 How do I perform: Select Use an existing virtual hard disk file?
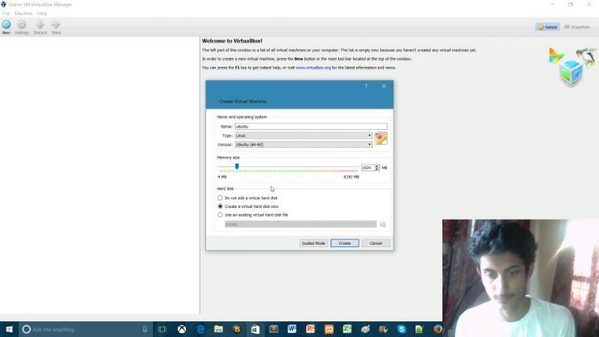[220, 215]
